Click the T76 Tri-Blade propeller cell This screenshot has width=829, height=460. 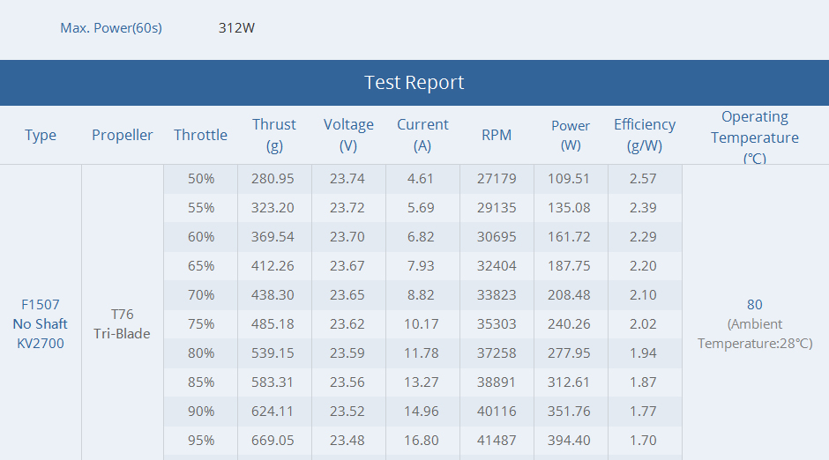(122, 323)
